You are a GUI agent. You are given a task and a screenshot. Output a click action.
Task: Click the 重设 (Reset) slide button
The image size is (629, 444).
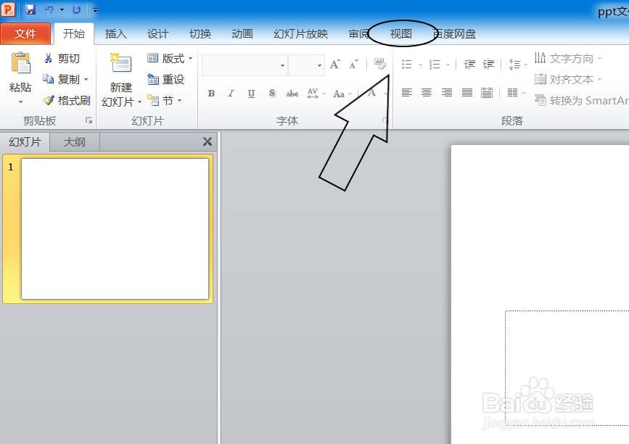click(x=165, y=79)
